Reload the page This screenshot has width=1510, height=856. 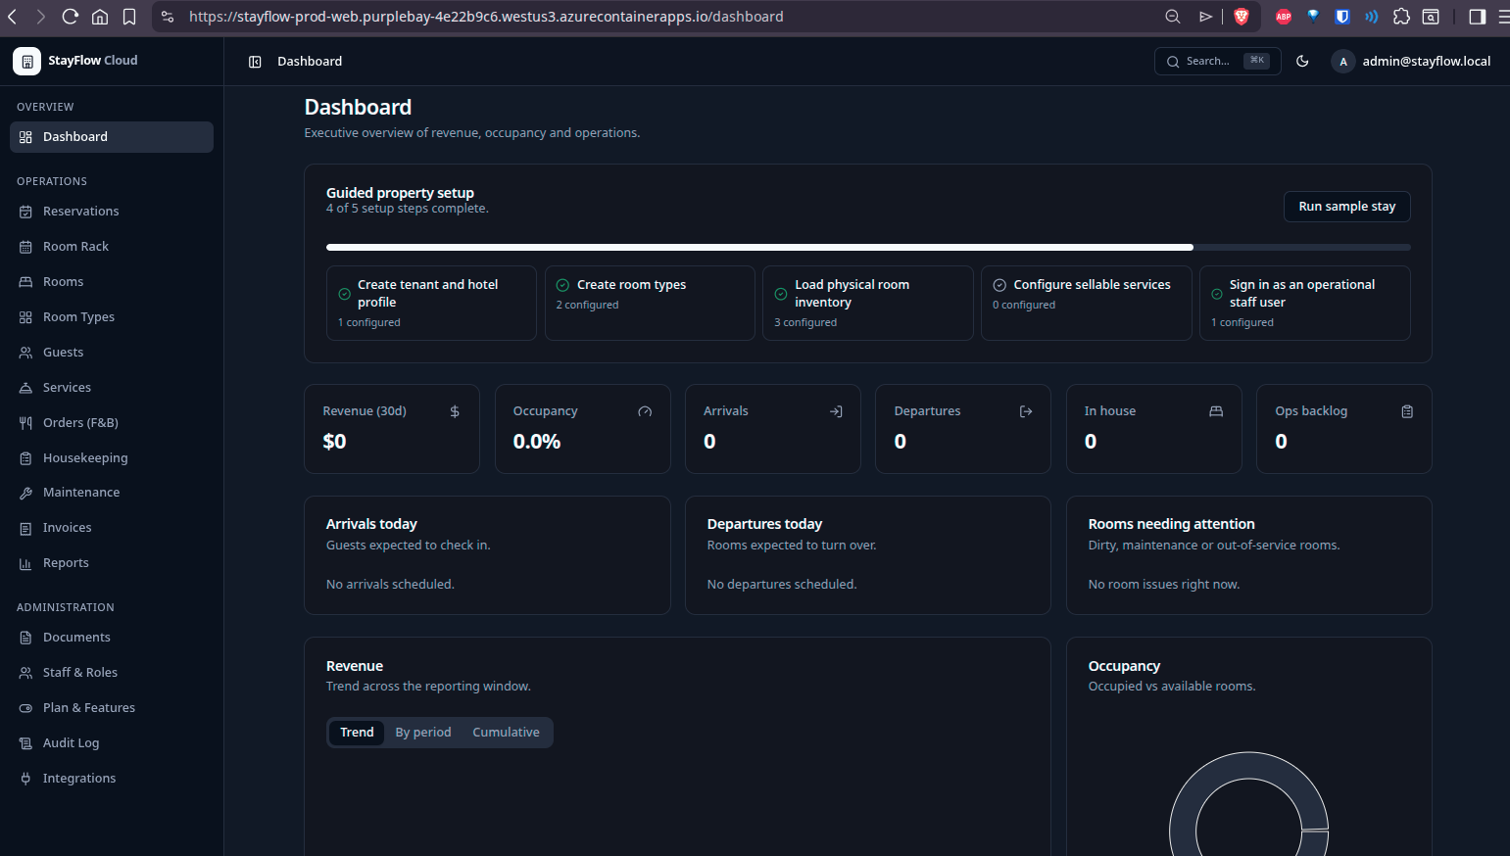(x=70, y=17)
